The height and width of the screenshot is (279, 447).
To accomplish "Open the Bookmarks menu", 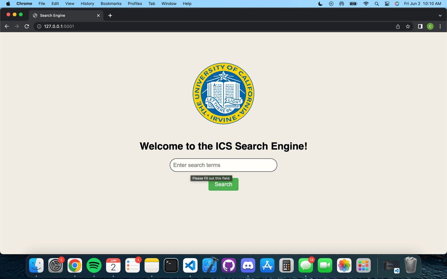I will [x=111, y=4].
